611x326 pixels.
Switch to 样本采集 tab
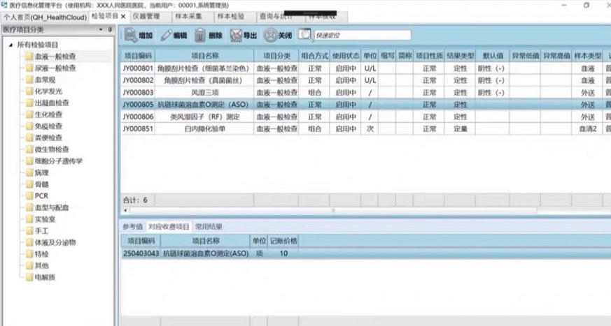tap(188, 16)
